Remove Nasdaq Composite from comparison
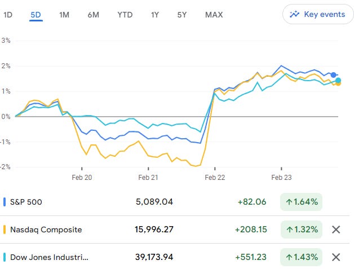The width and height of the screenshot is (354, 269). pos(336,230)
